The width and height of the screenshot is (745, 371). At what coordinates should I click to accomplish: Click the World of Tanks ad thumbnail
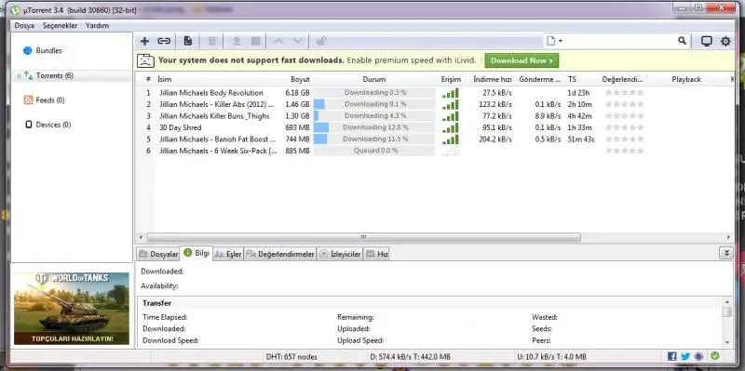click(x=72, y=309)
